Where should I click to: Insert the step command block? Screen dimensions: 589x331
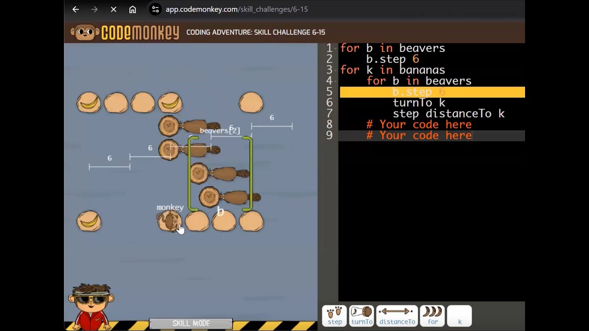[335, 316]
